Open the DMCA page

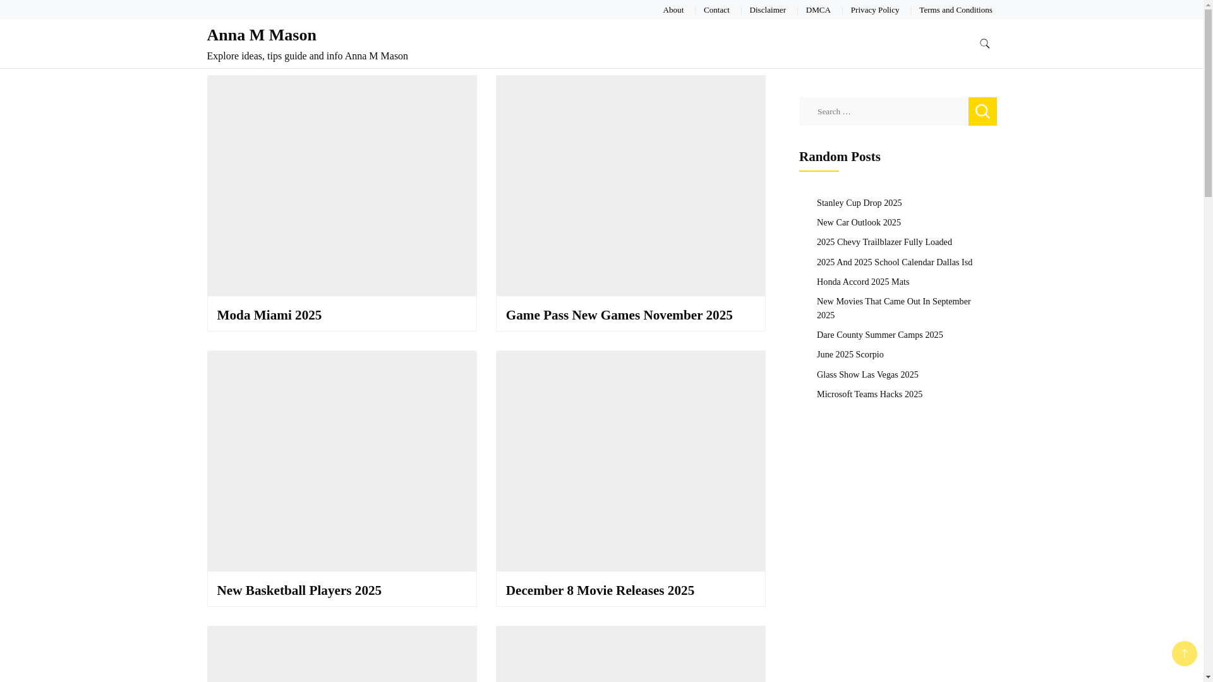click(x=818, y=10)
